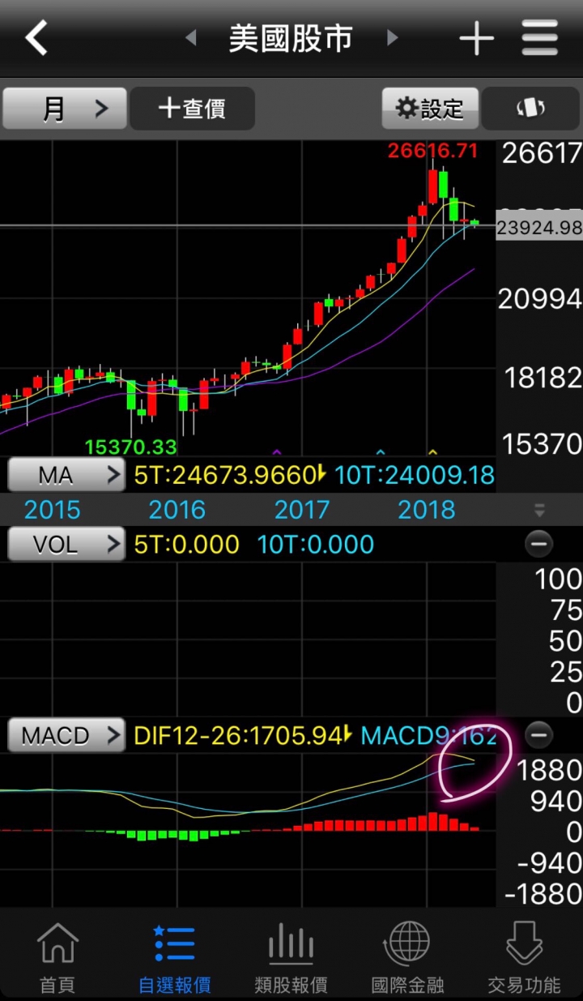Open 國際金融 international finance tab
Screen dimensions: 583x1001
click(407, 957)
